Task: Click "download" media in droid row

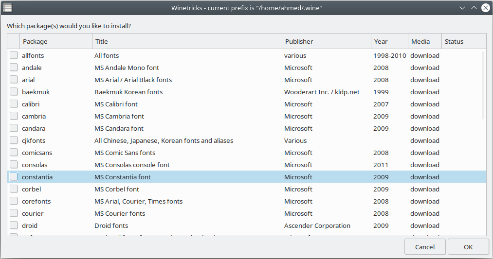Action: click(x=425, y=226)
